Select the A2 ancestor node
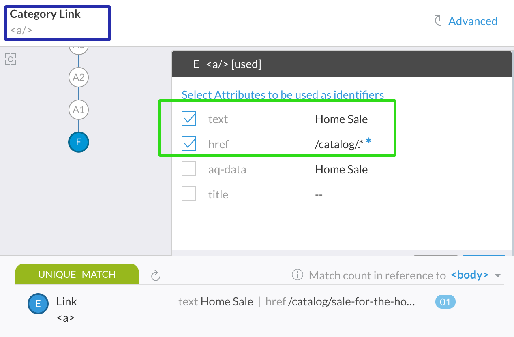Viewport: 514px width, 337px height. pyautogui.click(x=79, y=77)
